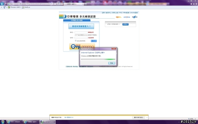
Task: Go back with the browser back arrow
Action: pos(2,4)
